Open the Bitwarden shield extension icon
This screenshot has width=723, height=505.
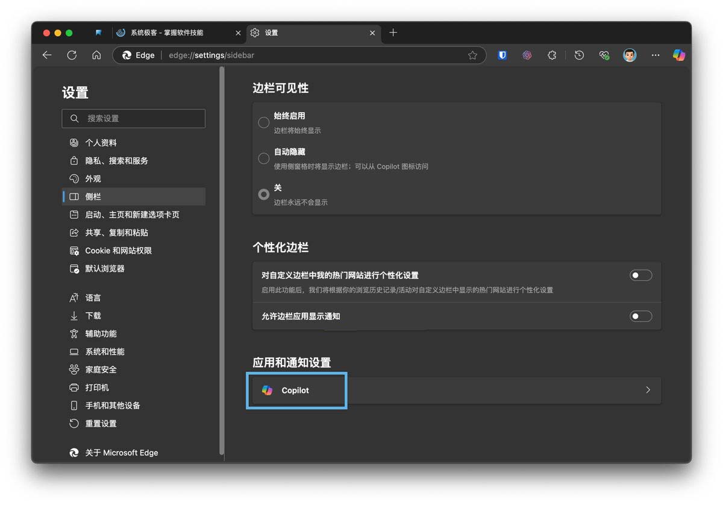(x=502, y=55)
